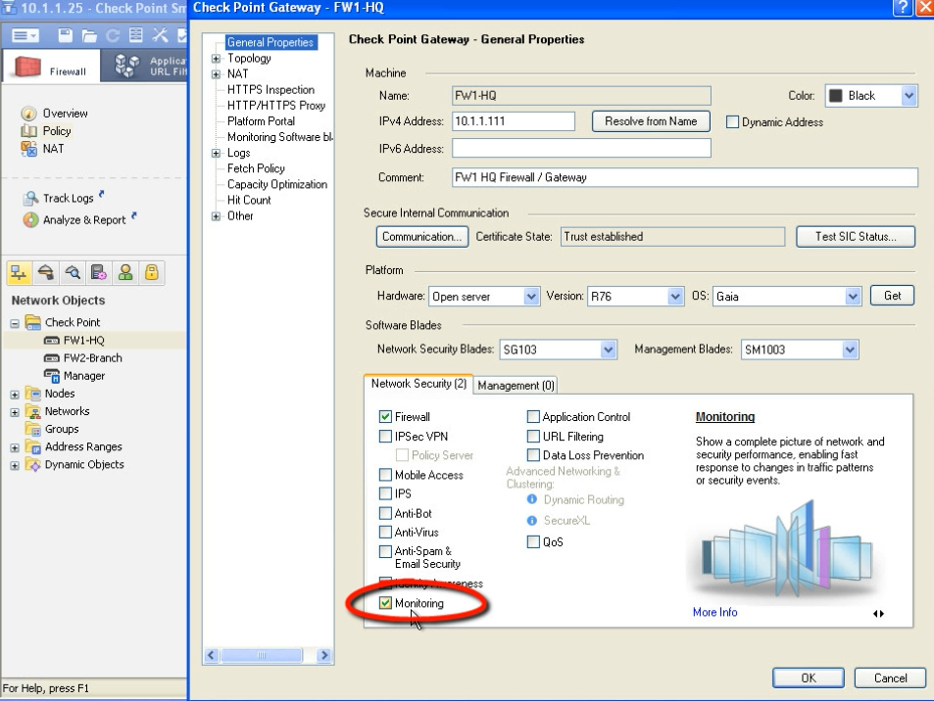
Task: Click the Save floppy disk icon
Action: pyautogui.click(x=66, y=35)
